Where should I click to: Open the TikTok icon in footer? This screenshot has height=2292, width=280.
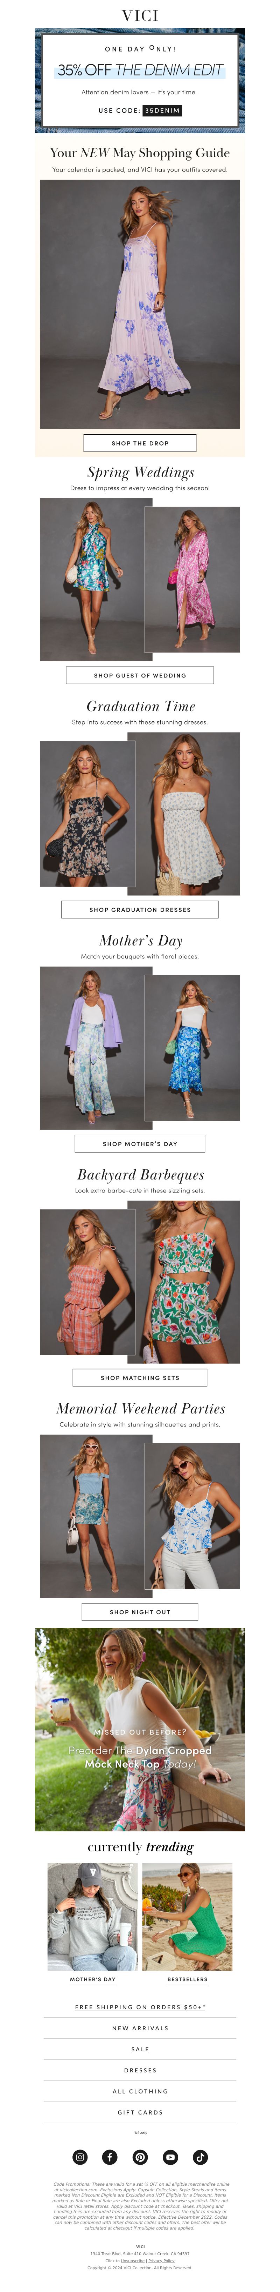[200, 2157]
